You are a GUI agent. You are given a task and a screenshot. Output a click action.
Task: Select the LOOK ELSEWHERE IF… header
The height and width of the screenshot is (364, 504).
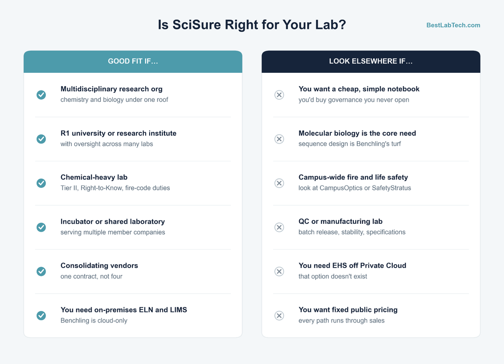pyautogui.click(x=371, y=61)
